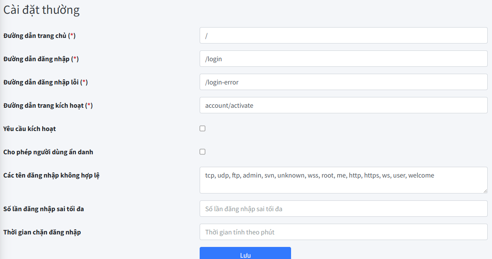Enable the "Yêu cầu kích hoạt" checkbox
Image resolution: width=492 pixels, height=259 pixels.
tap(202, 128)
